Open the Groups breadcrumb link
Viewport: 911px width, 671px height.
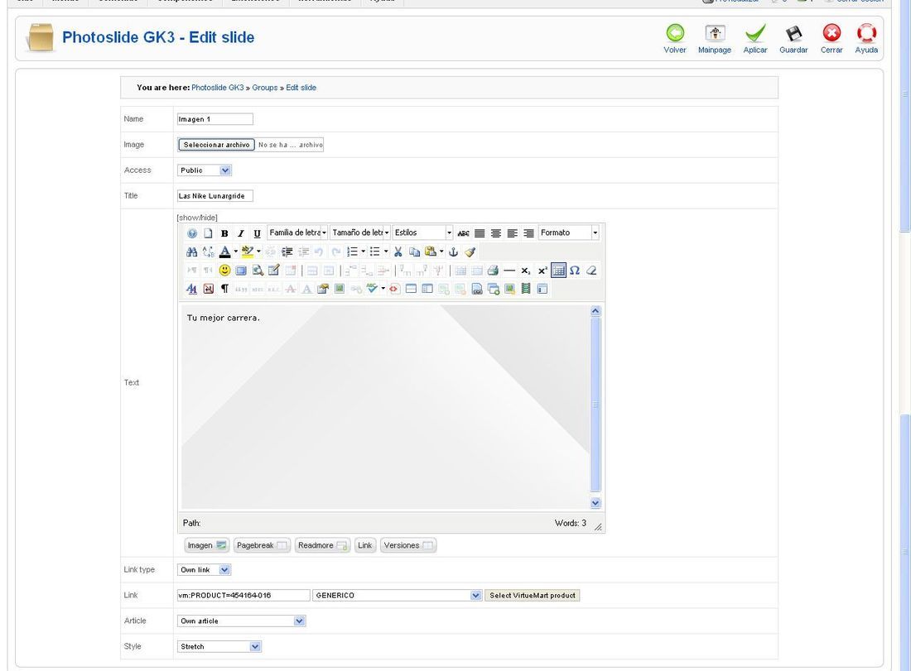[x=265, y=88]
